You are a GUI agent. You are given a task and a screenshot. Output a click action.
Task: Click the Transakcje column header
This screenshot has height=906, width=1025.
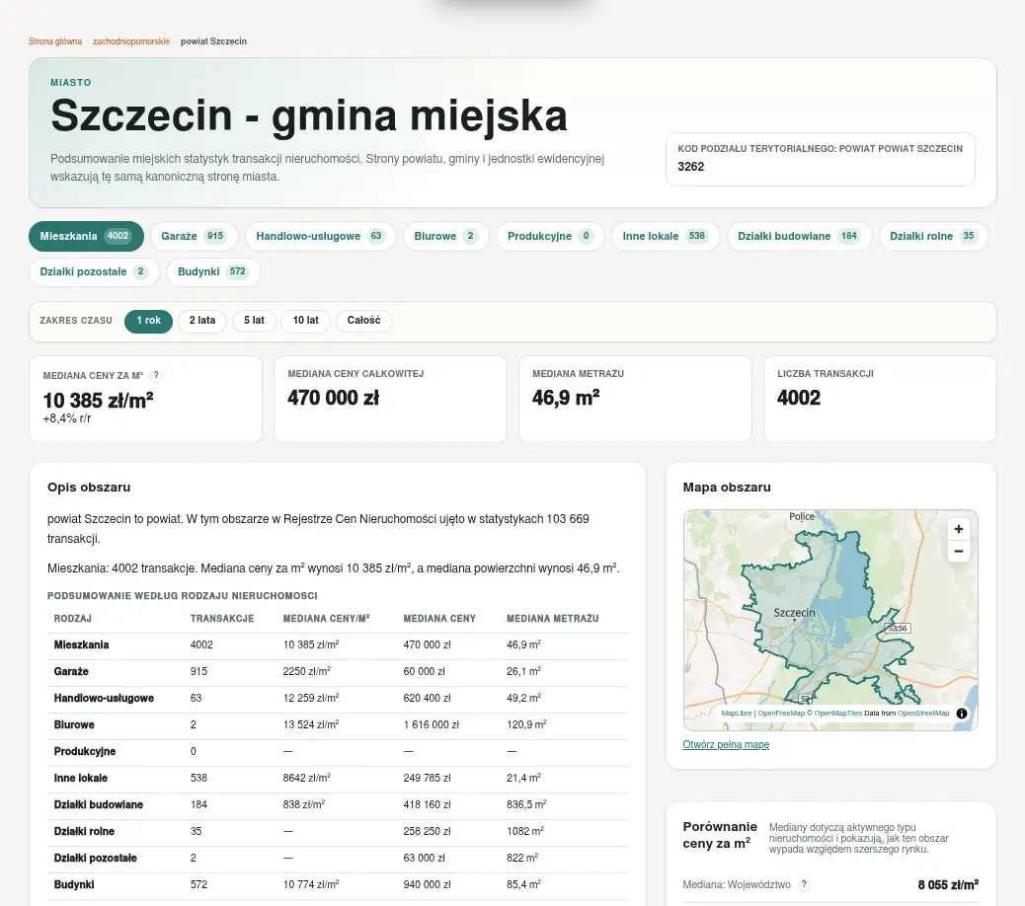[x=222, y=619]
